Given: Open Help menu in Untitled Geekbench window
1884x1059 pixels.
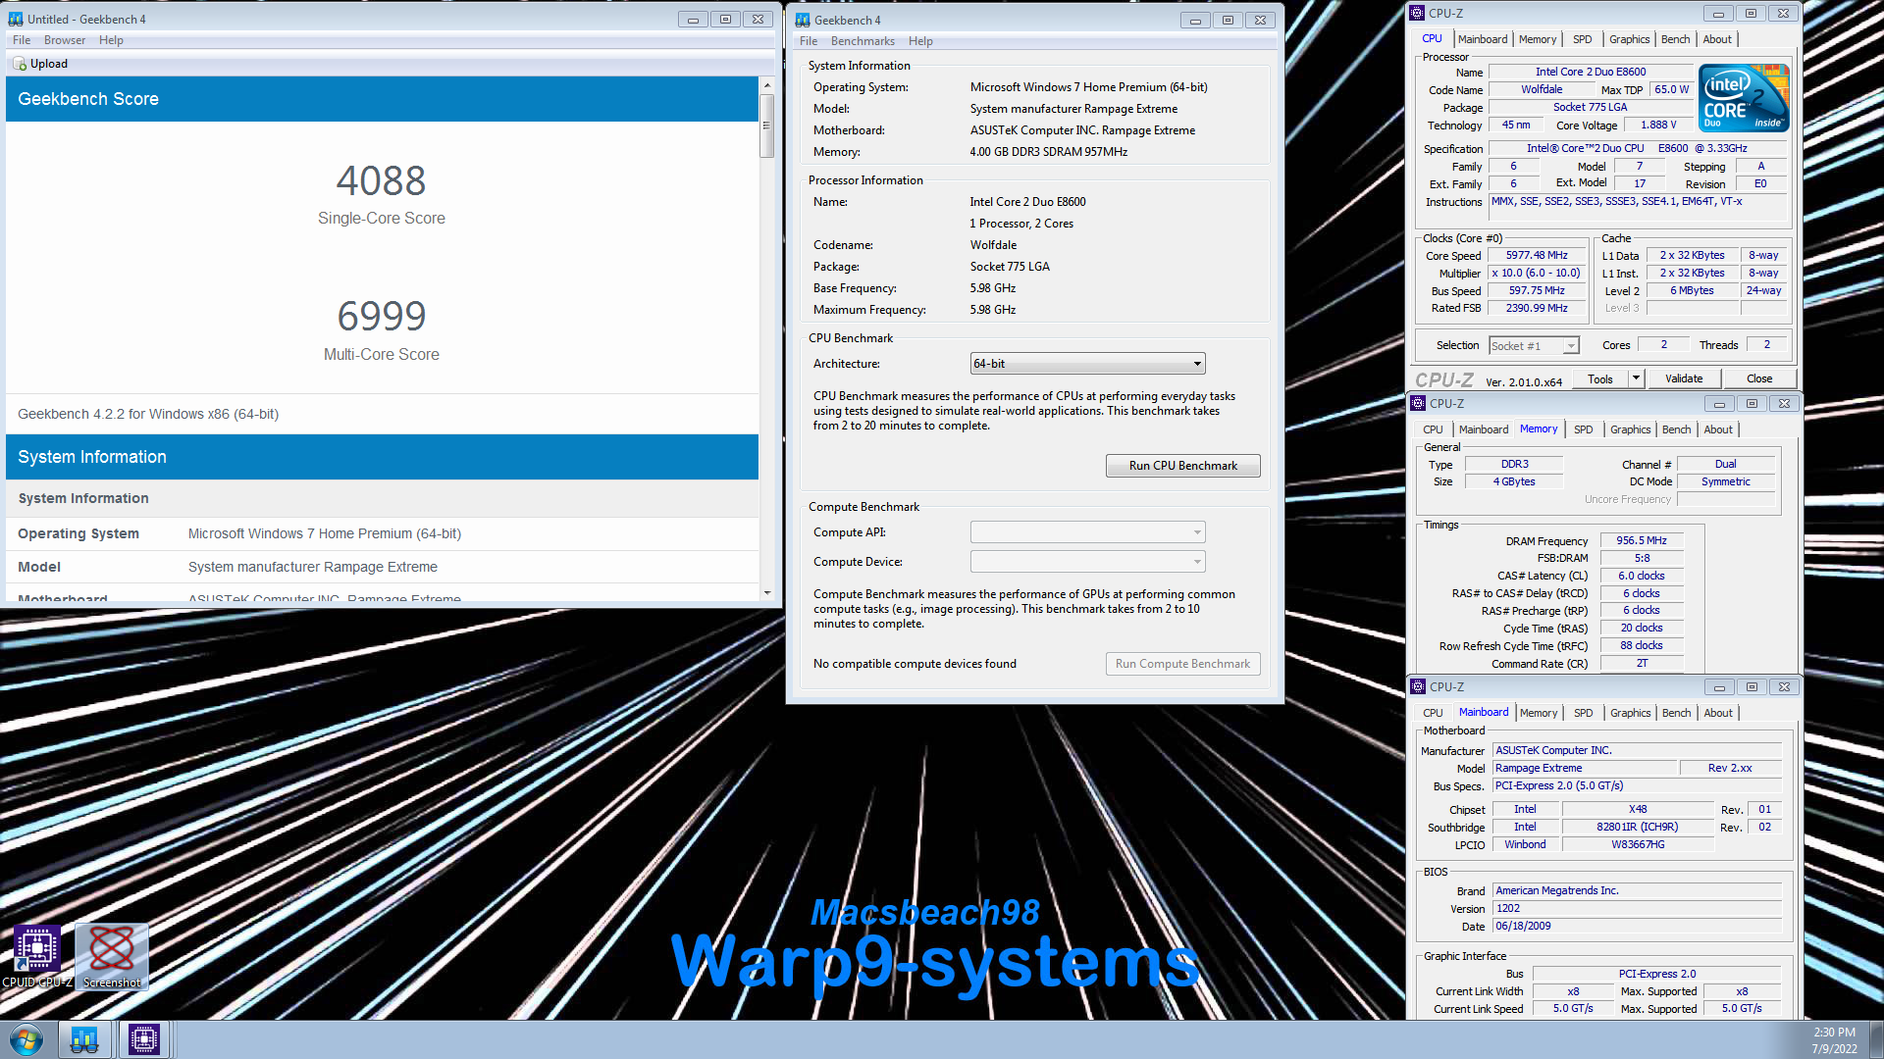Looking at the screenshot, I should (x=111, y=40).
